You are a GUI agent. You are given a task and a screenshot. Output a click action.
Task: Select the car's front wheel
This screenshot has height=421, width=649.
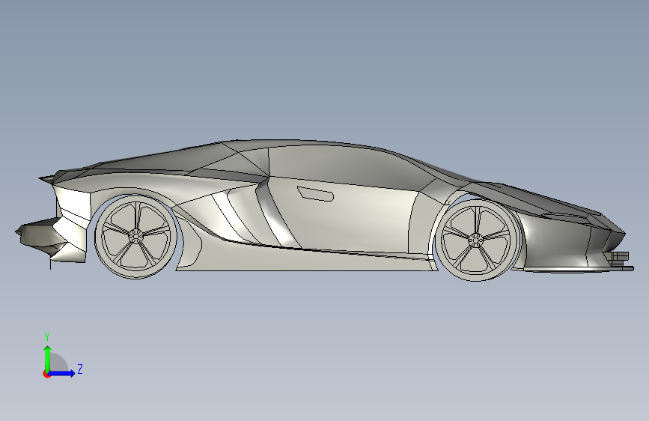(x=476, y=240)
